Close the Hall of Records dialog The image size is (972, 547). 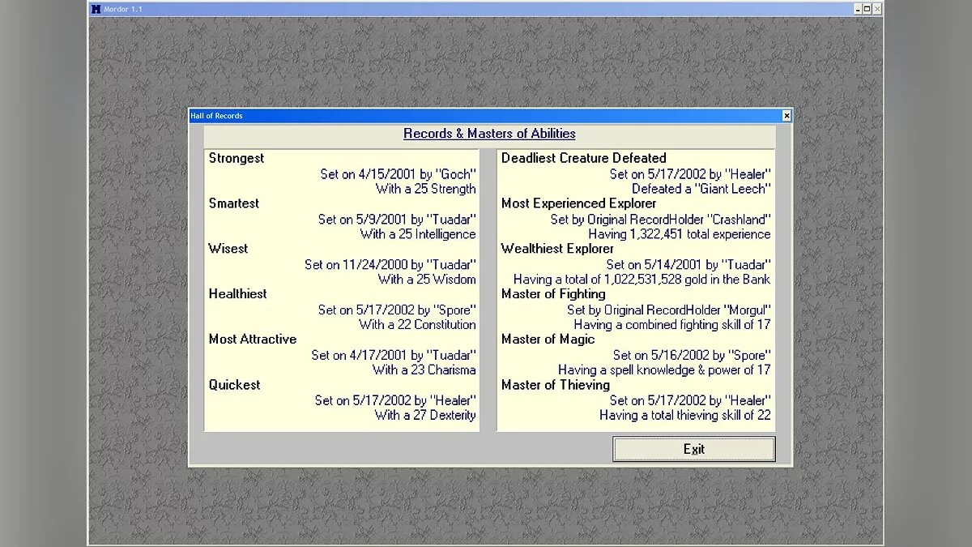pyautogui.click(x=786, y=116)
